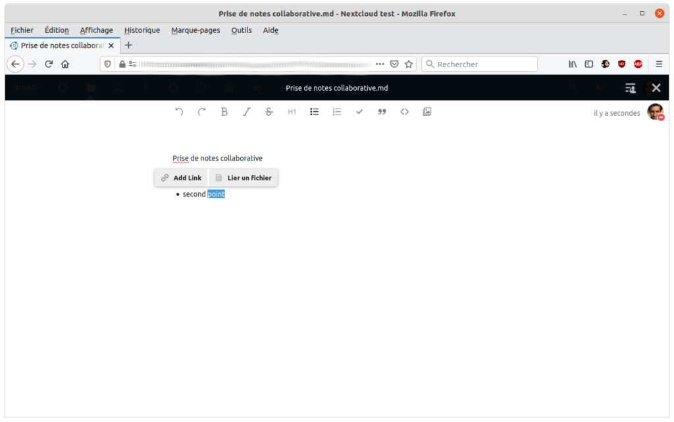This screenshot has width=674, height=422.
Task: Select the Prise de notes collabora tab
Action: tap(63, 45)
